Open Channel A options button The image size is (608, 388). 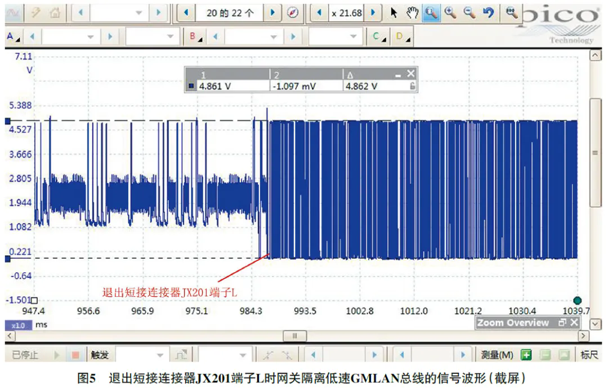(x=13, y=37)
